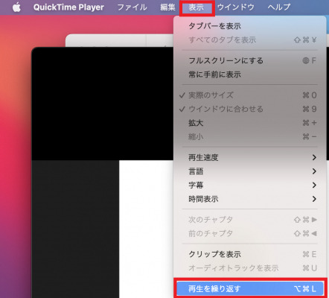This screenshot has width=329, height=298.
Task: Enable 再生を繰り返す loop option
Action: pos(249,289)
